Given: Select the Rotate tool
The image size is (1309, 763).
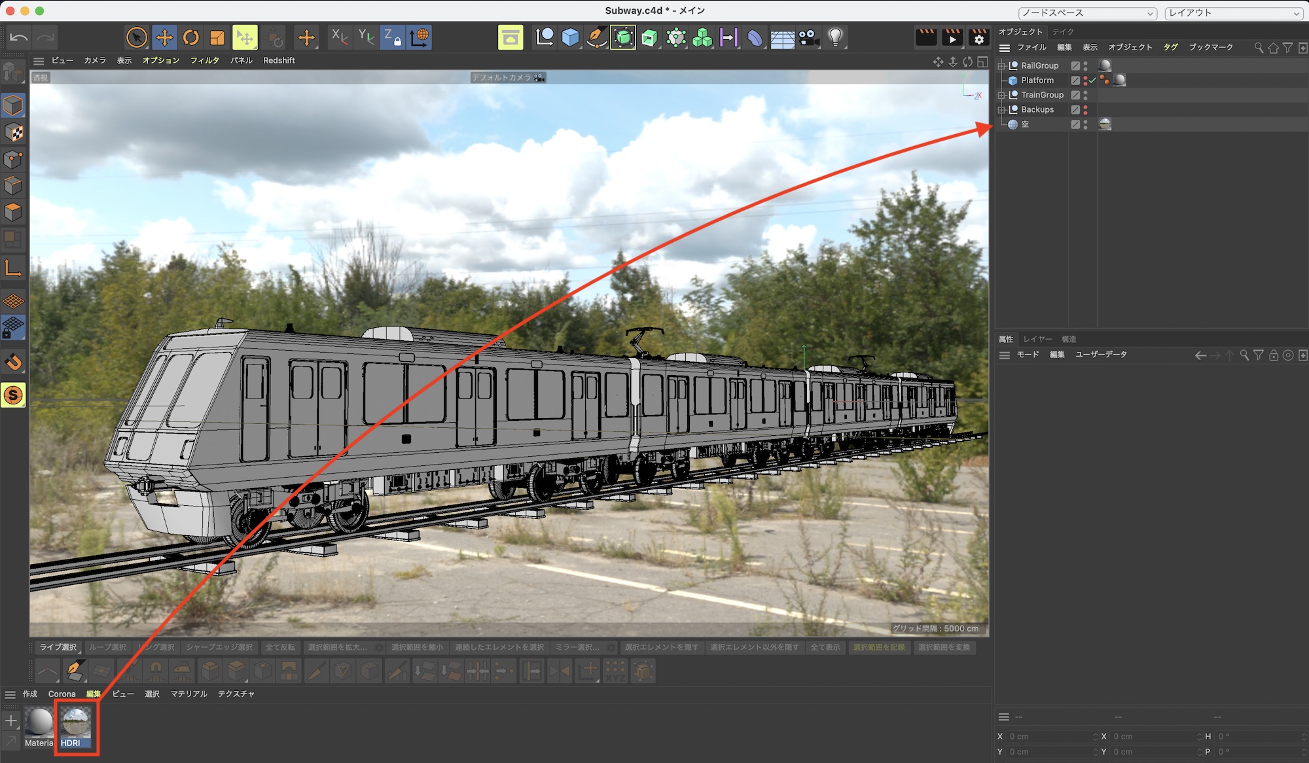Looking at the screenshot, I should [x=190, y=37].
